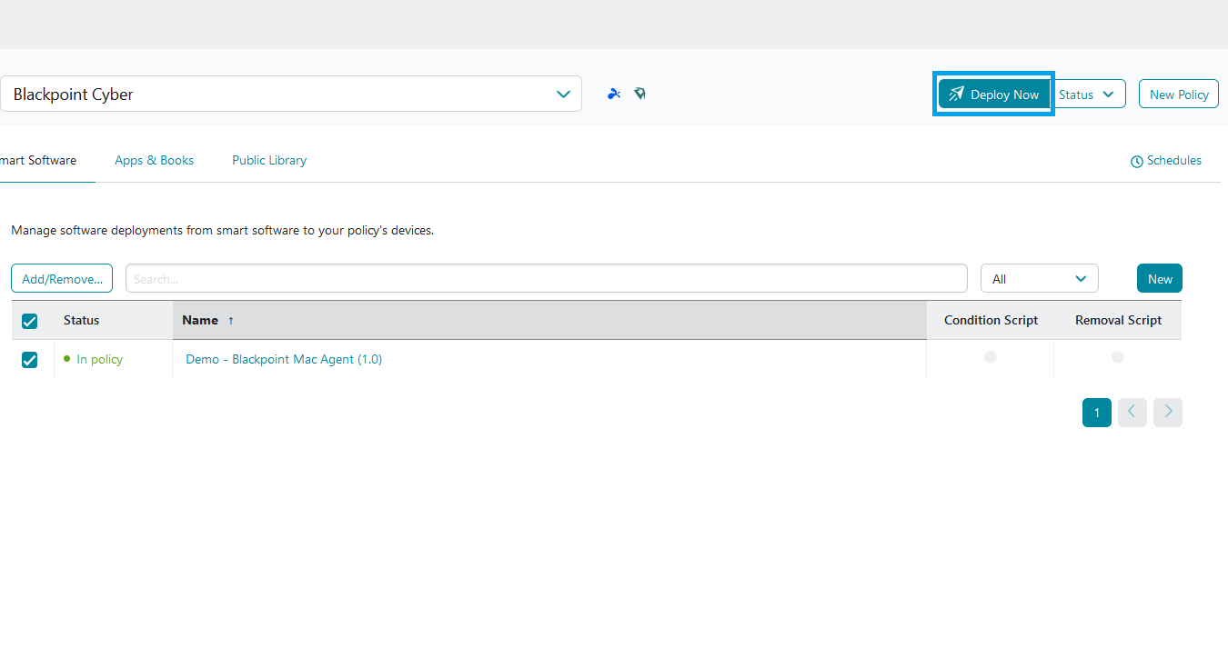Click the blue icon beside policy selector
Screen dimensions: 1228x648
point(614,94)
